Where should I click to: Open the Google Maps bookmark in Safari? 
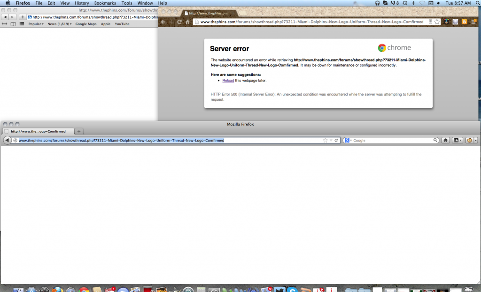(86, 24)
